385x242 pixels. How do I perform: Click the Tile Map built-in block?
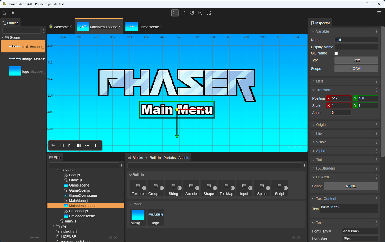(226, 188)
